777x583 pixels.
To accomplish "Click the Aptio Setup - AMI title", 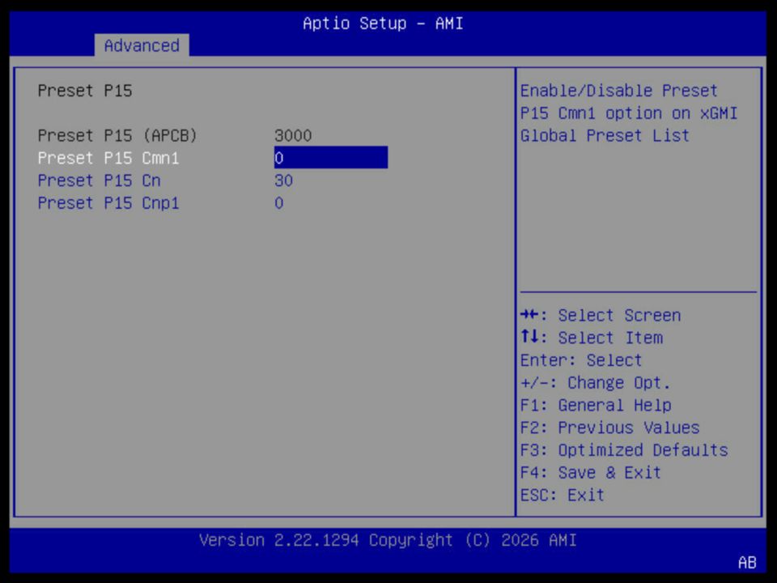I will pyautogui.click(x=383, y=23).
